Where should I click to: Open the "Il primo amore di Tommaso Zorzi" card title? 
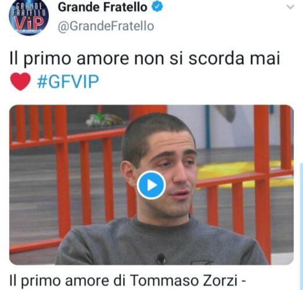click(128, 281)
